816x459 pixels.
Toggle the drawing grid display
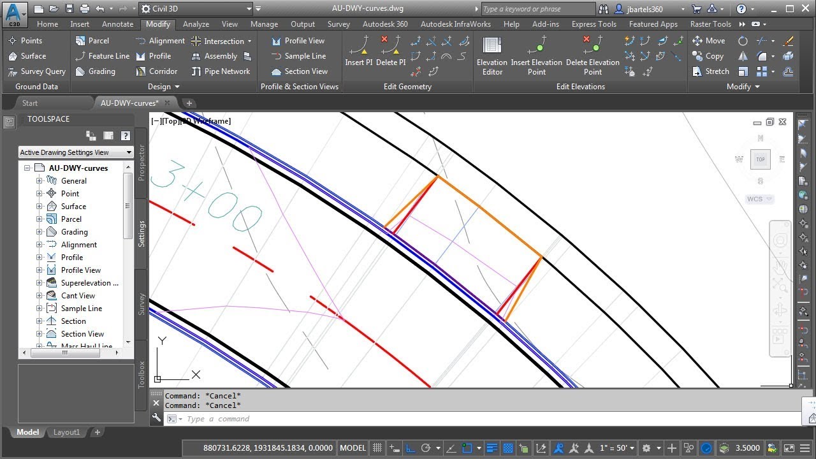click(x=377, y=448)
